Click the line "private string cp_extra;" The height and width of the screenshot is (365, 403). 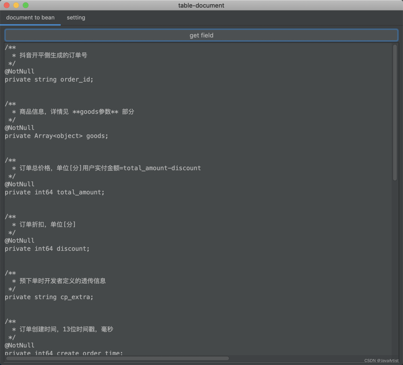point(49,297)
